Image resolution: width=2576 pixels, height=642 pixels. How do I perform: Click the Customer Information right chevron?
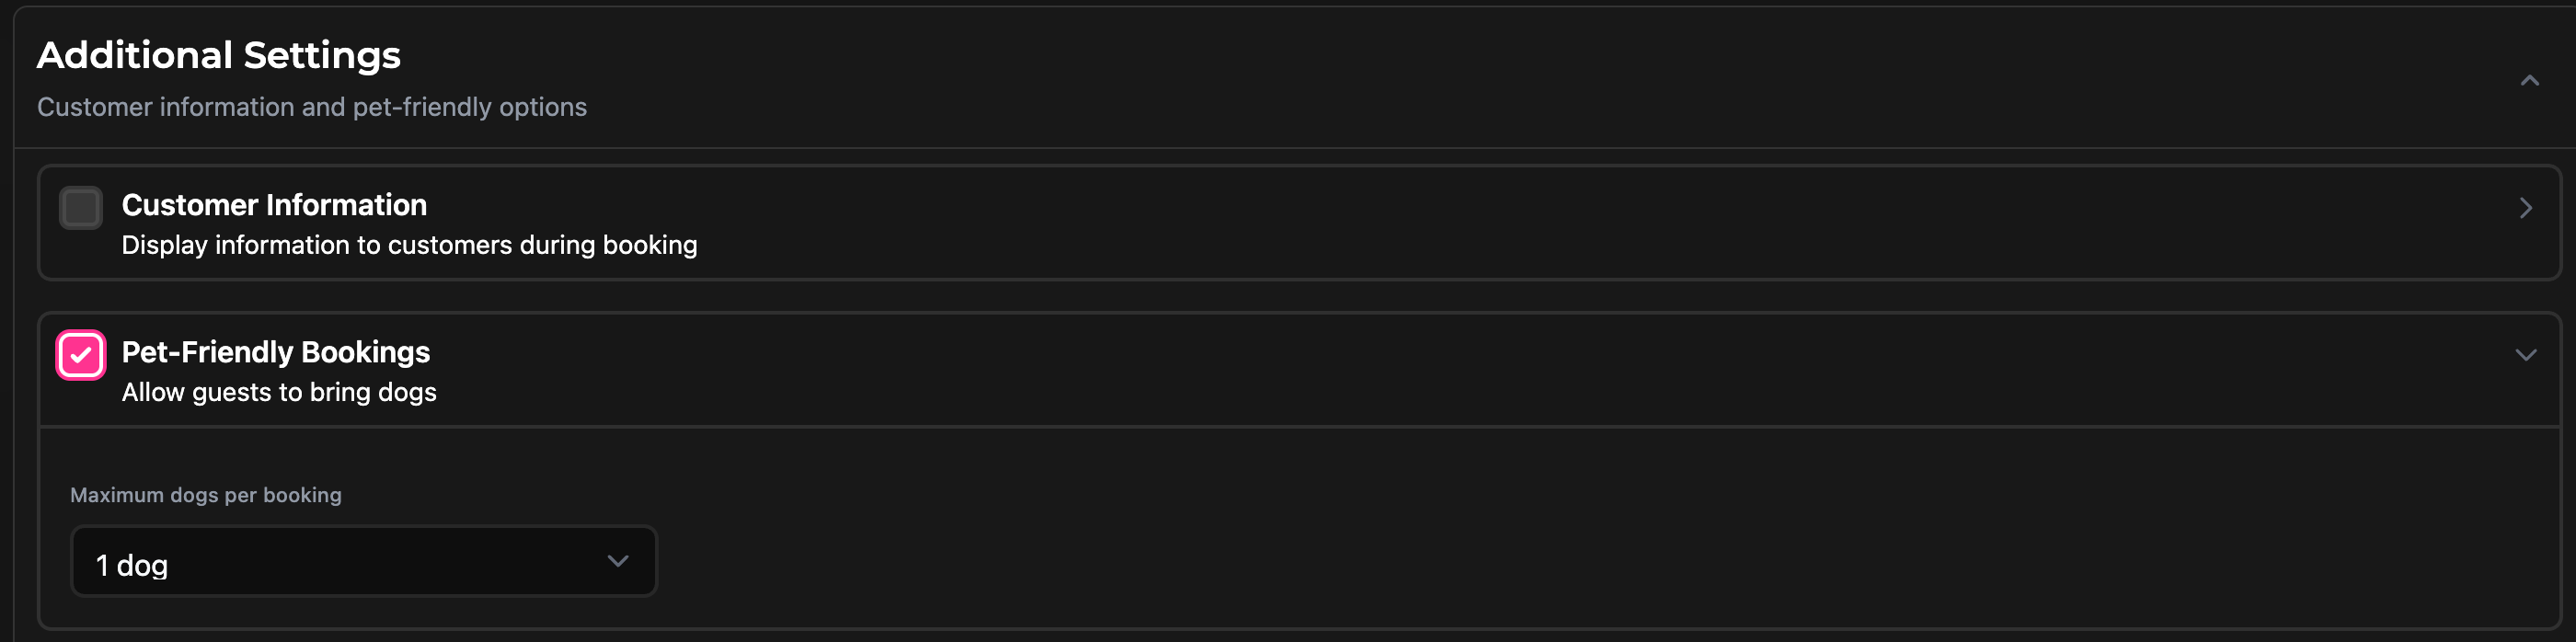coord(2525,208)
